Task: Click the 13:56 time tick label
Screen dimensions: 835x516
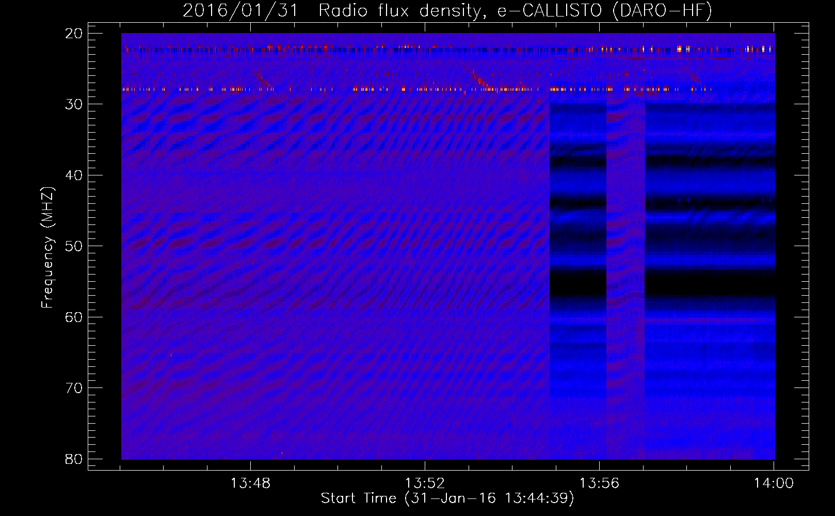Action: (x=599, y=483)
